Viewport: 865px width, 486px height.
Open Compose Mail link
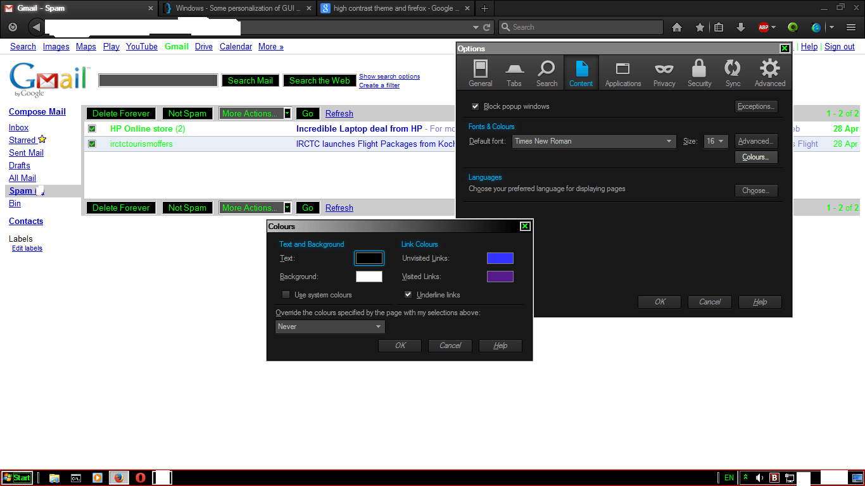pyautogui.click(x=37, y=111)
